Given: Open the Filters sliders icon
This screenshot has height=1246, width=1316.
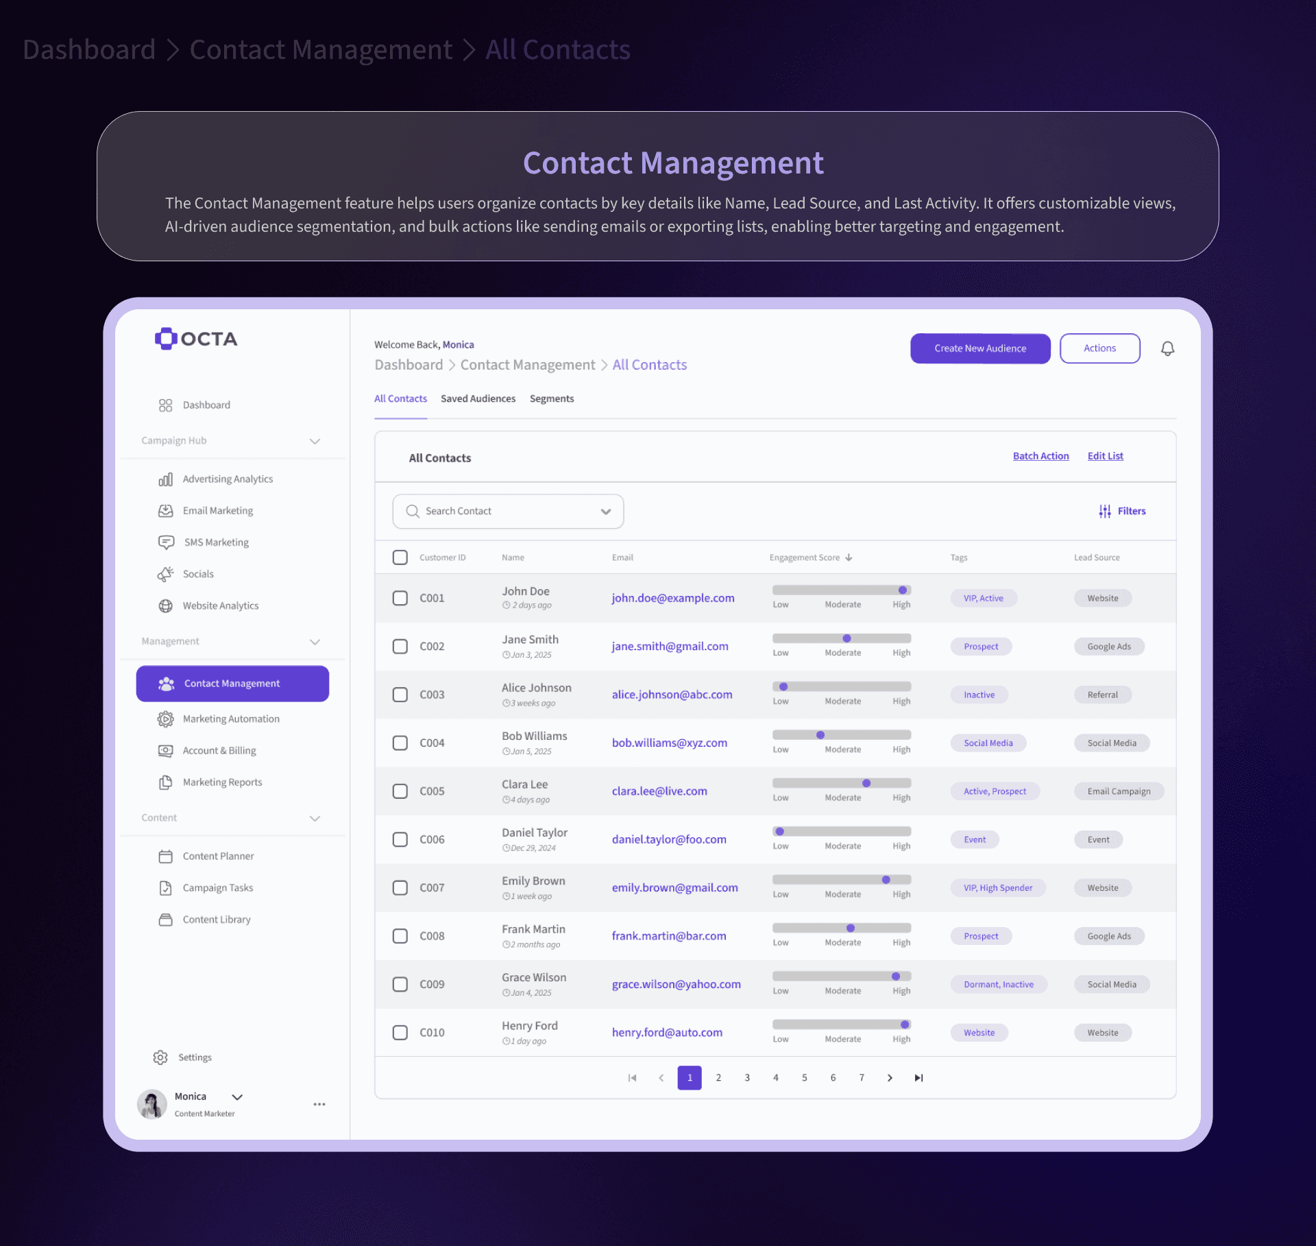Looking at the screenshot, I should pos(1104,511).
